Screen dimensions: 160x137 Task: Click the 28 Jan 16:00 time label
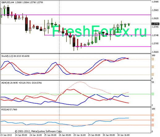coord(79,135)
